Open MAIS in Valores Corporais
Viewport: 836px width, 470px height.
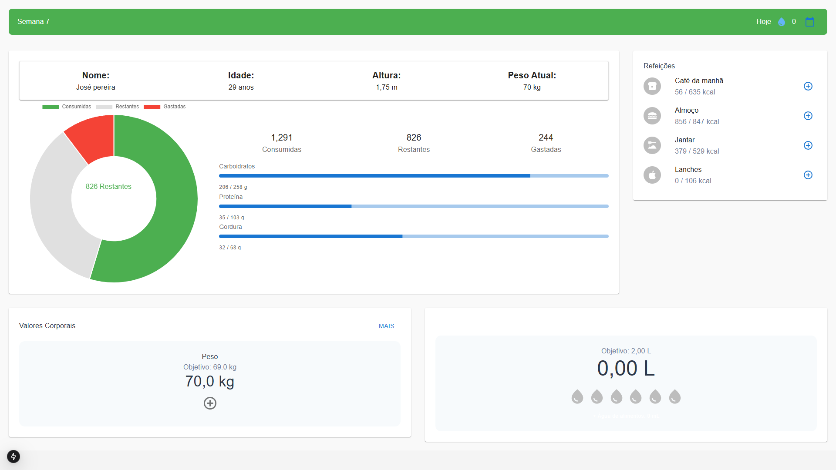click(x=386, y=326)
